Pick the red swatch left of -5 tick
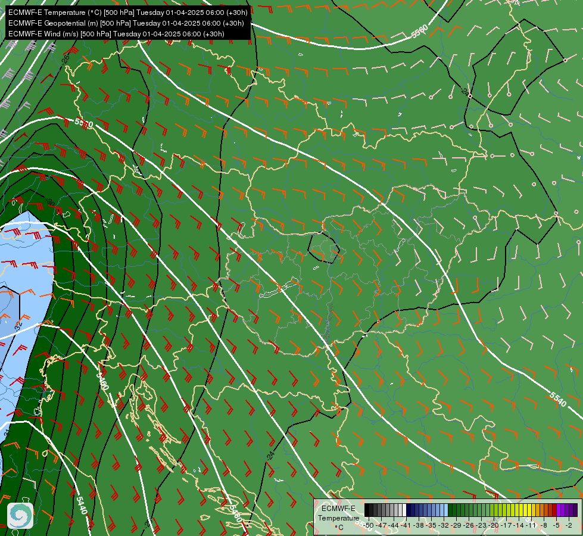The height and width of the screenshot is (536, 583). (554, 510)
